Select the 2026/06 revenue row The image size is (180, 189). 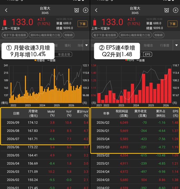45,147
